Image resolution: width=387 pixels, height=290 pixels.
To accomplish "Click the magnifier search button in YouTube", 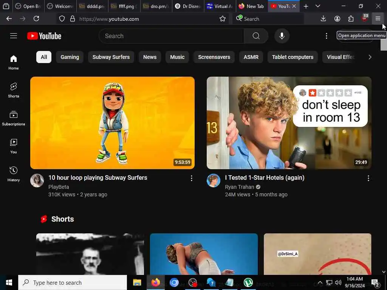I will [256, 36].
